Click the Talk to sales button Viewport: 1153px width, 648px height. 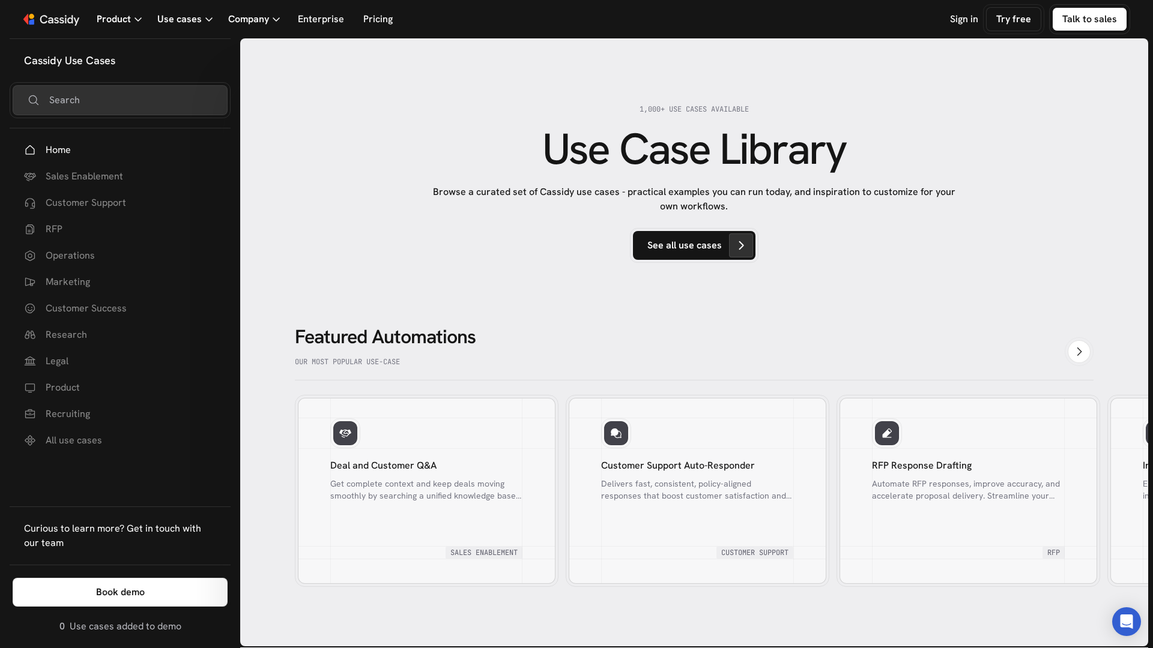[1089, 19]
